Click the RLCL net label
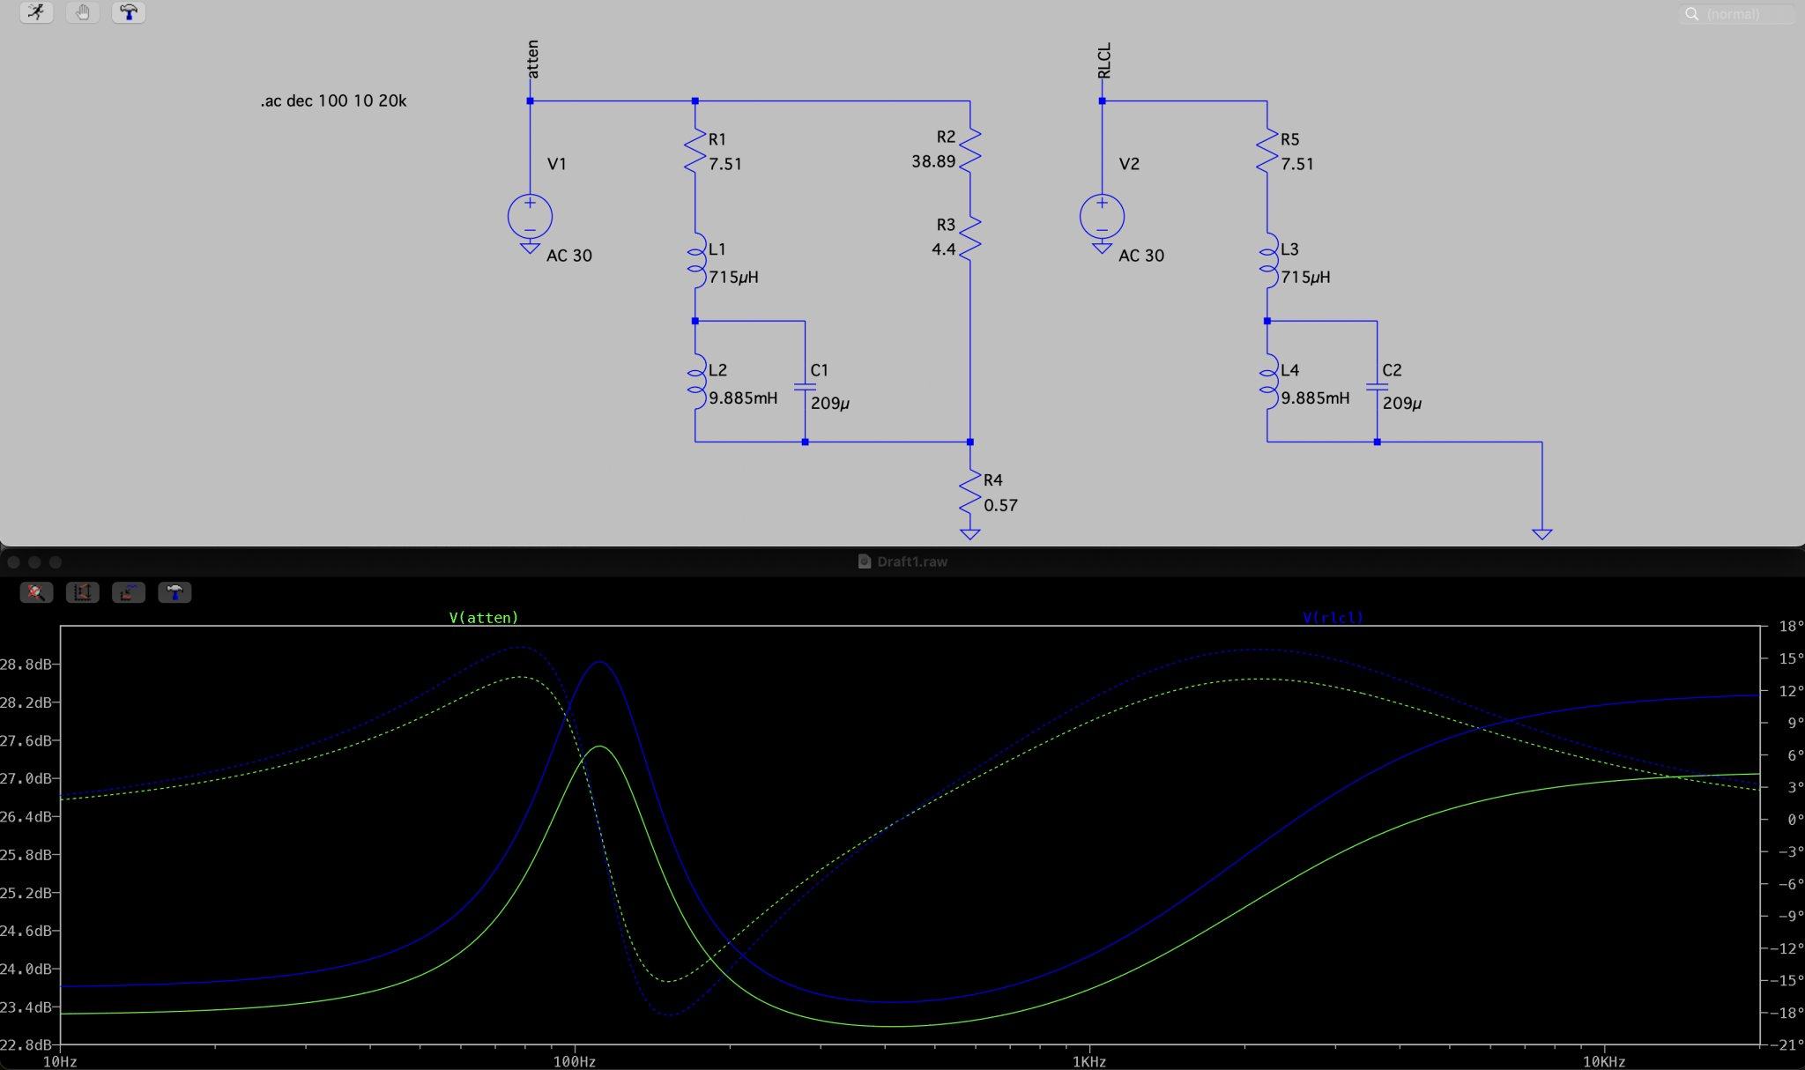The width and height of the screenshot is (1805, 1070). click(x=1104, y=61)
